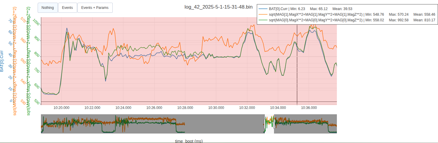Click the 10:32.000 time tick label
The height and width of the screenshot is (143, 438).
click(247, 107)
